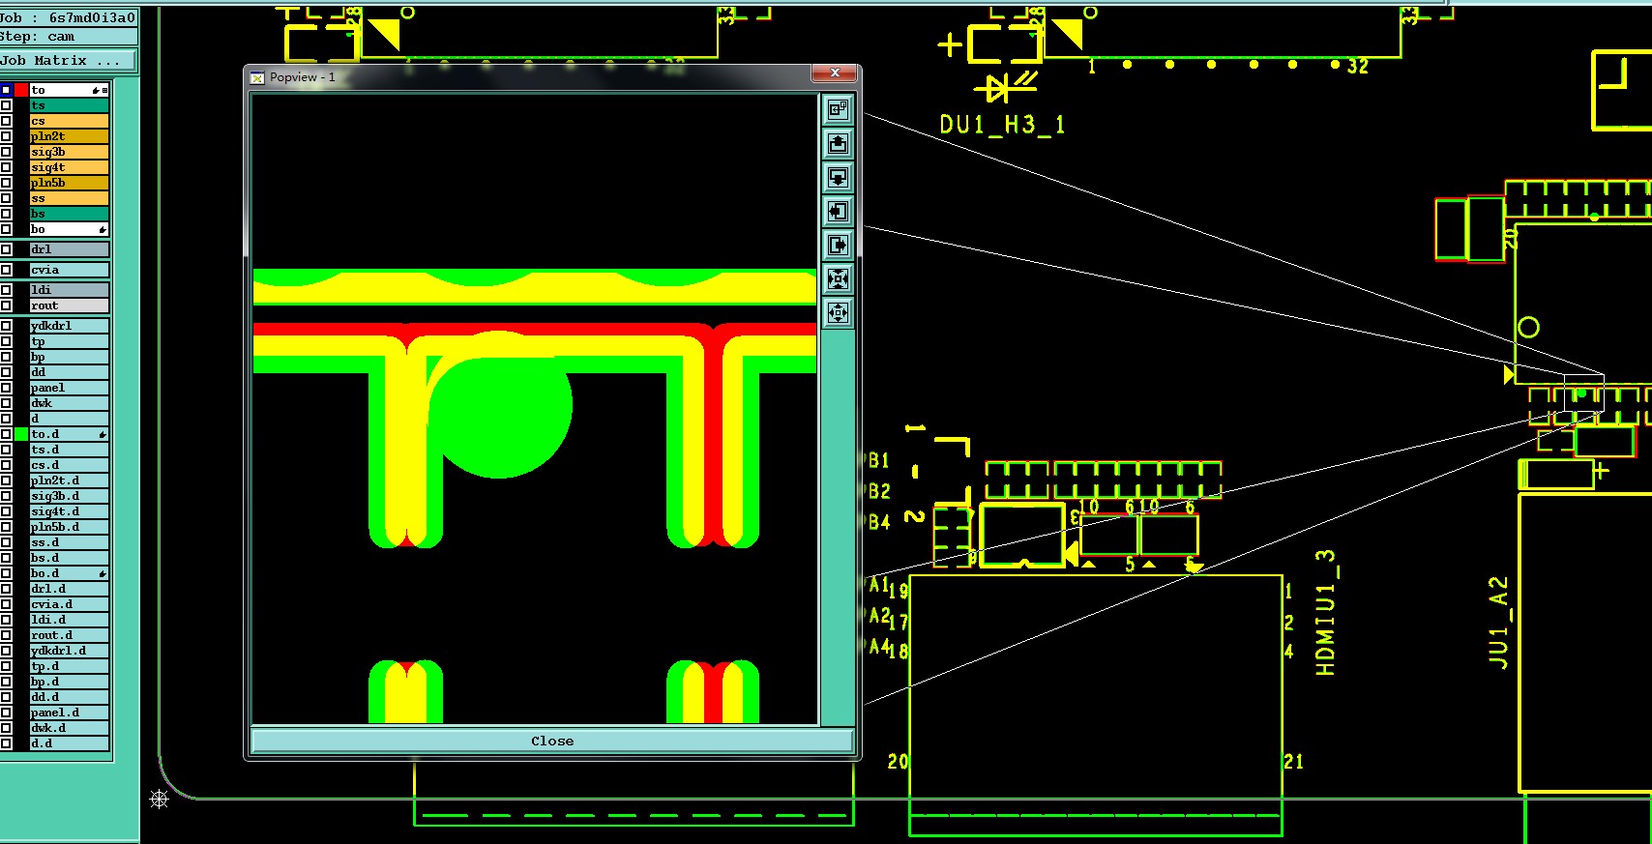Select layer 'ts.d' in layer list
The width and height of the screenshot is (1652, 844).
(70, 450)
